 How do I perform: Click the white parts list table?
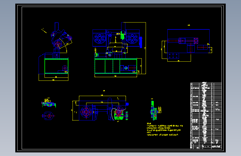(x=206, y=113)
